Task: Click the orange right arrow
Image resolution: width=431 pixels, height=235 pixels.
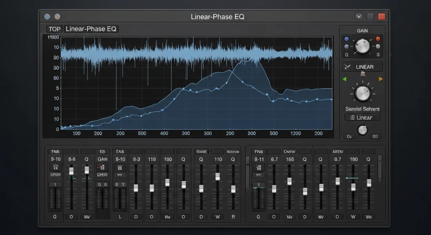Action: [380, 79]
